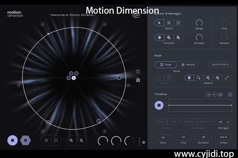Image resolution: width=238 pixels, height=158 pixels.
Task: Set Cursor Speed to Timeline
Action: click(x=189, y=122)
